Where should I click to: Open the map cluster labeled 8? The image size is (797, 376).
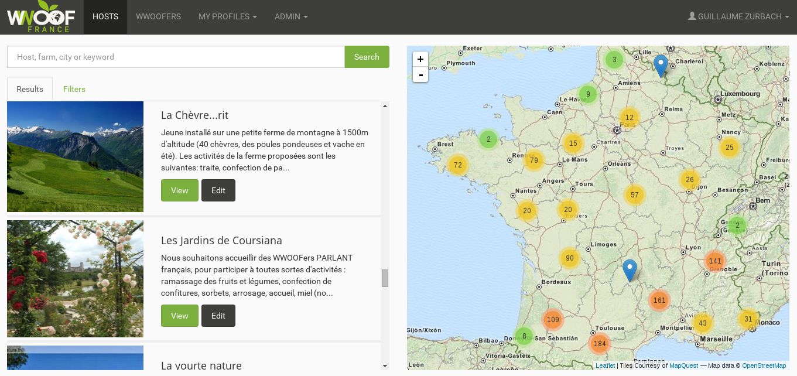pyautogui.click(x=524, y=336)
